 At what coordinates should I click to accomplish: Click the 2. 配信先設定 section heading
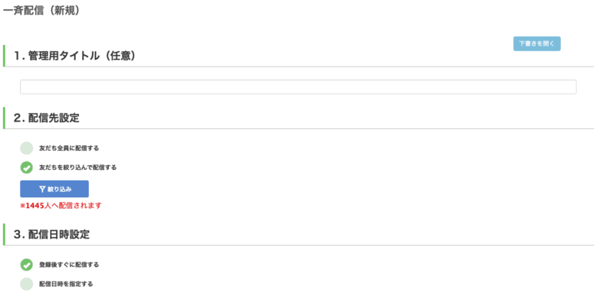(x=47, y=118)
